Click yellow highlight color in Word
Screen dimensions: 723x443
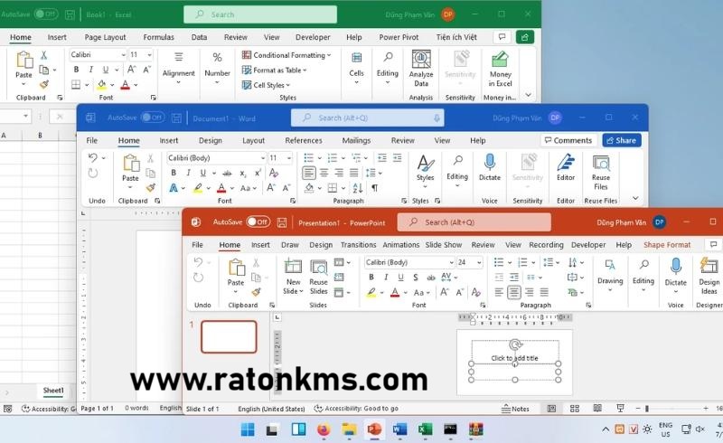(198, 188)
